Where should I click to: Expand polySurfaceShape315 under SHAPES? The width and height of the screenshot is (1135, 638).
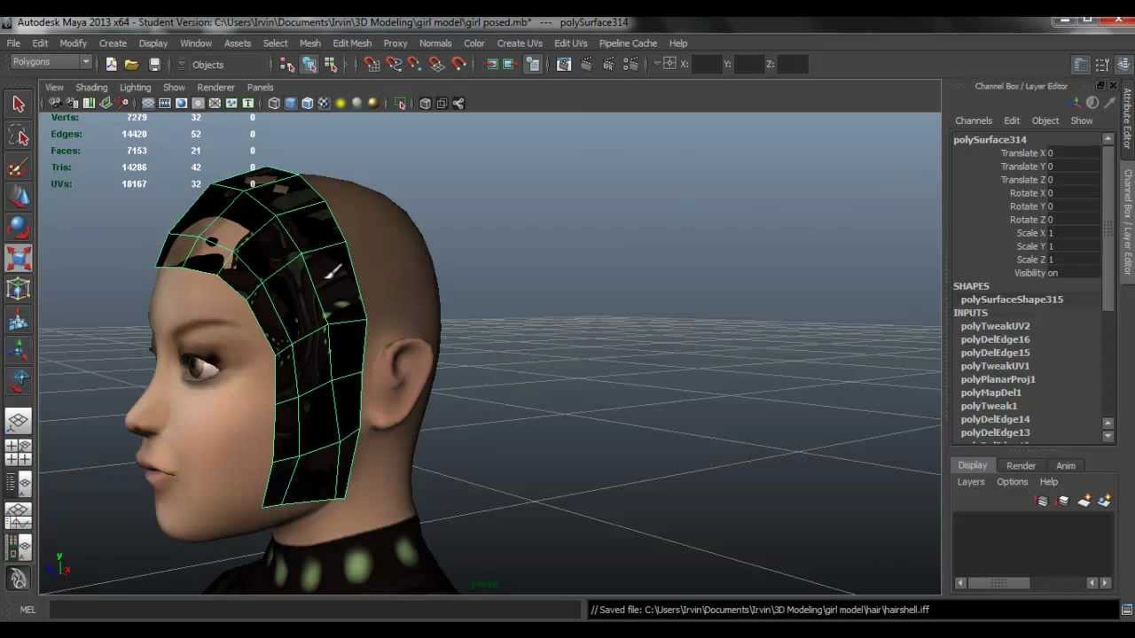click(1012, 300)
